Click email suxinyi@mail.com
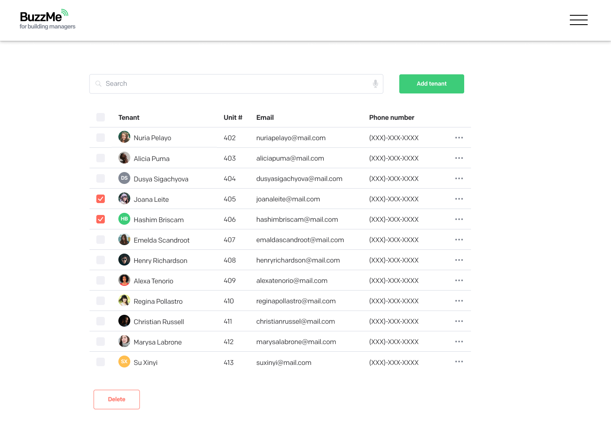 pos(284,363)
